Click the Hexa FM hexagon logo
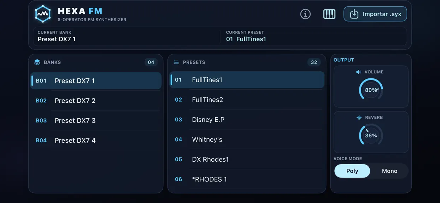 pyautogui.click(x=43, y=14)
